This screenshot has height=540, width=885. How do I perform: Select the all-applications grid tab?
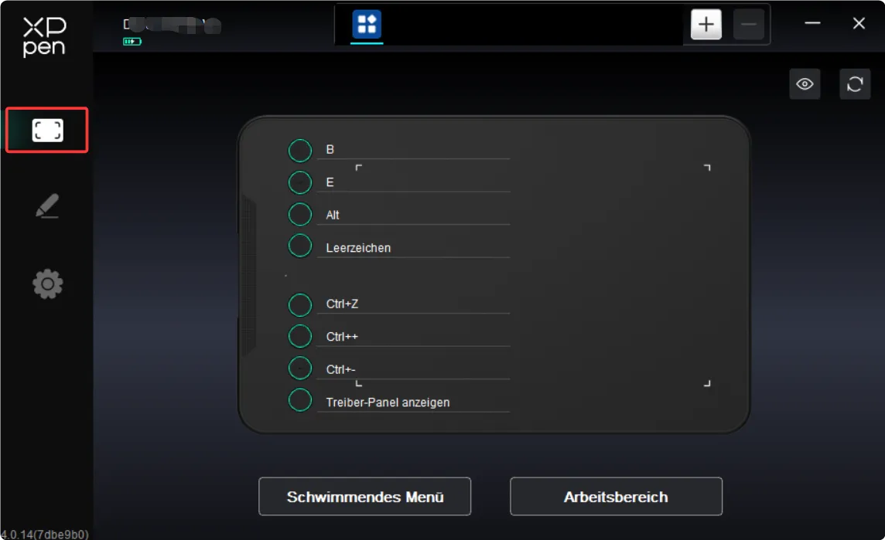pyautogui.click(x=367, y=24)
